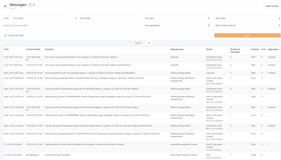Open the 'from' date field 13.12.2025
The image size is (281, 160).
coord(40,18)
